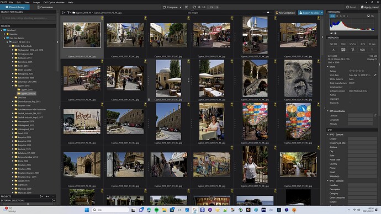Show RGB channels in histogram
Image resolution: width=381 pixels, height=214 pixels.
pyautogui.click(x=332, y=16)
